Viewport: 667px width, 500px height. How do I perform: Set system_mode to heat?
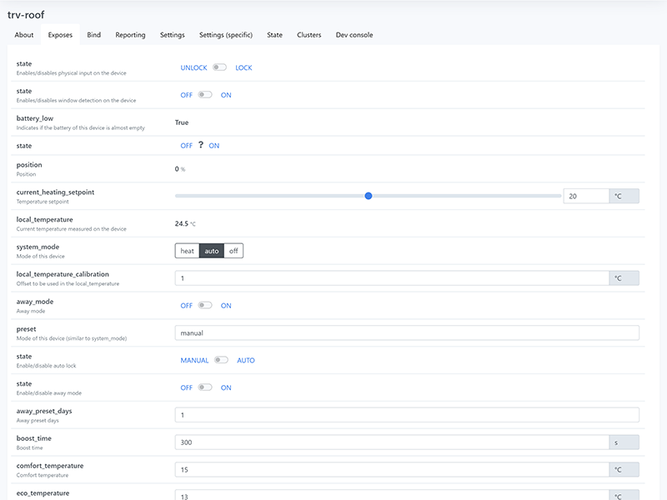[x=187, y=251]
